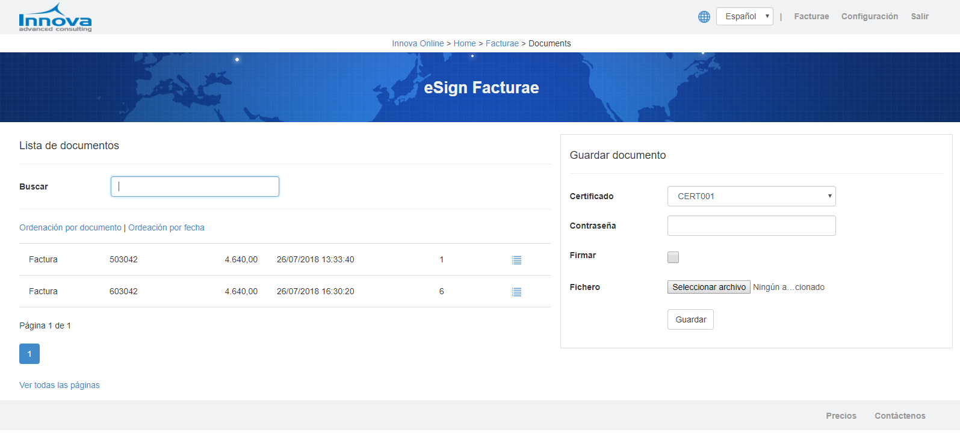
Task: Click amount 4.640,00 in row 503042
Action: 241,259
